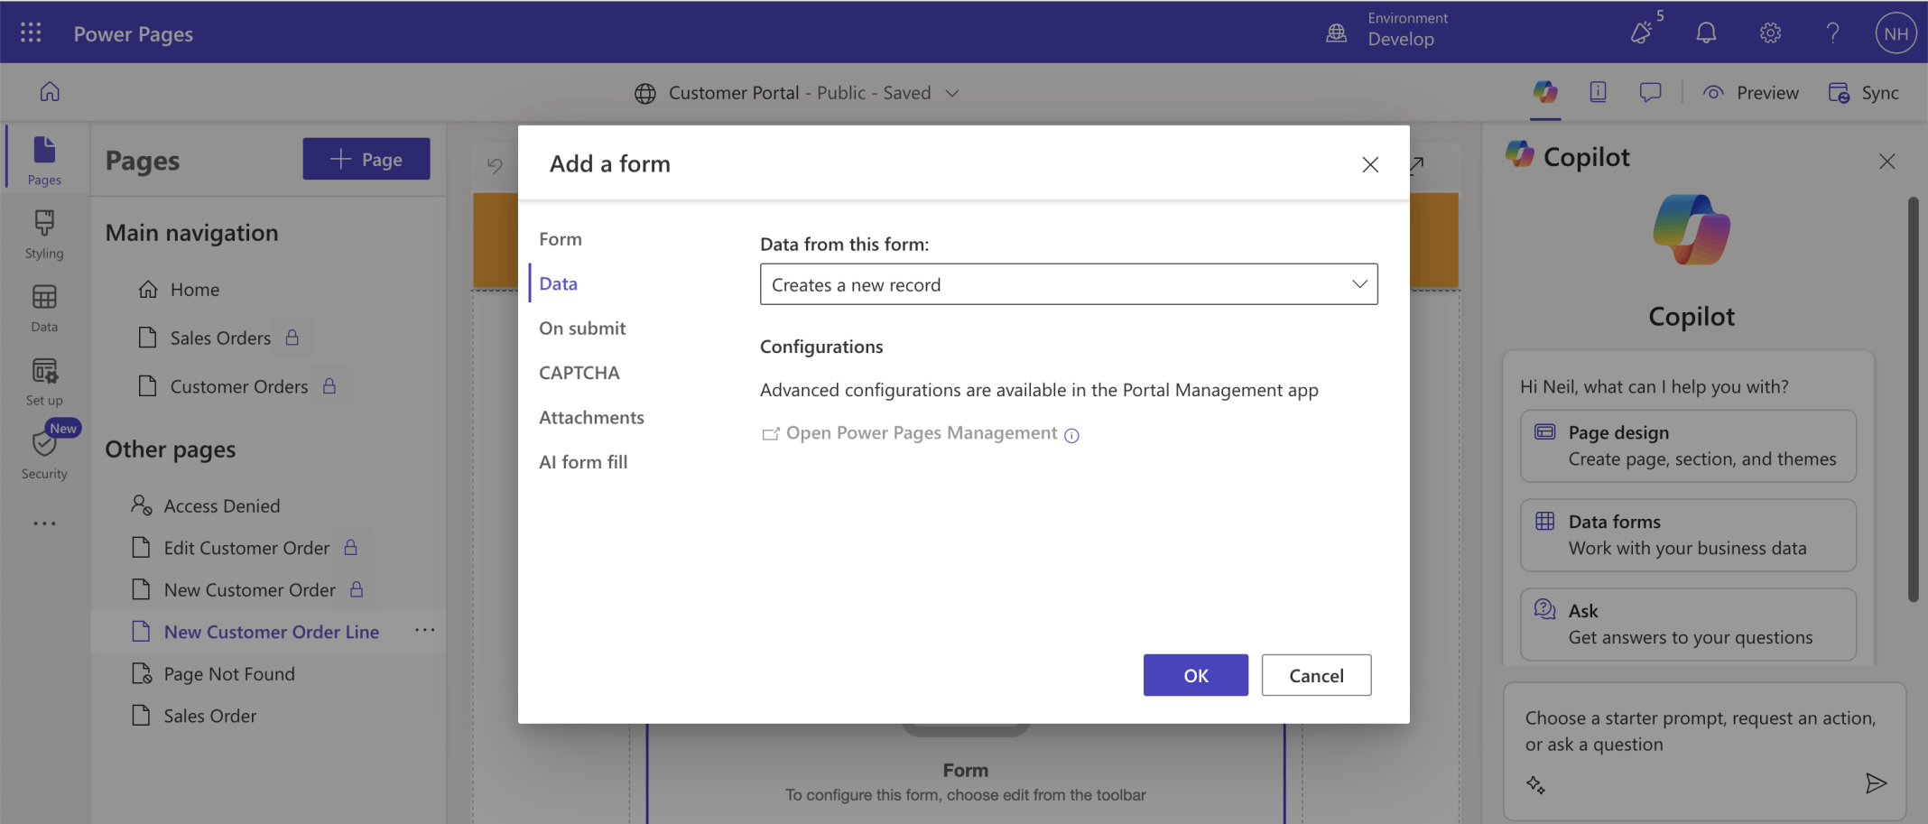The width and height of the screenshot is (1928, 824).
Task: Expand the Customer Portal site dropdown chevron
Action: 951,93
